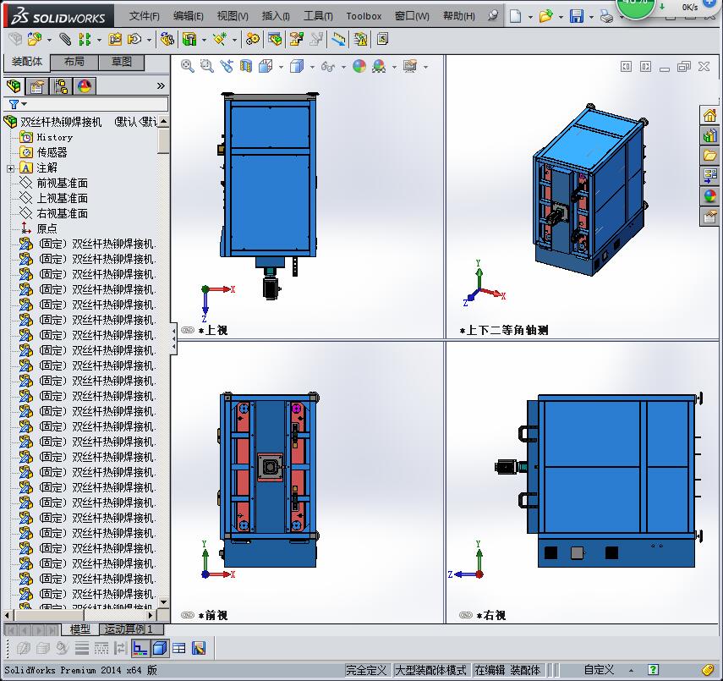Switch to the PropertyManager tab icon
This screenshot has height=681, width=723.
(x=37, y=86)
